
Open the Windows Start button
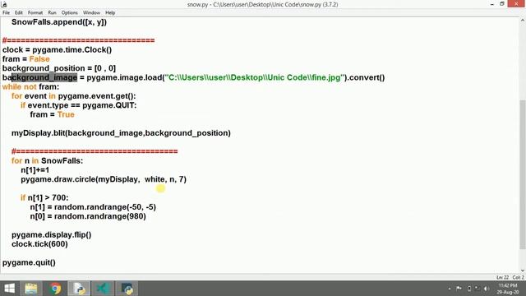point(9,289)
